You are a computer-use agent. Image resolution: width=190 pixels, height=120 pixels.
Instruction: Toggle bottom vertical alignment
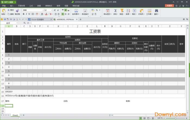[x=68, y=10]
